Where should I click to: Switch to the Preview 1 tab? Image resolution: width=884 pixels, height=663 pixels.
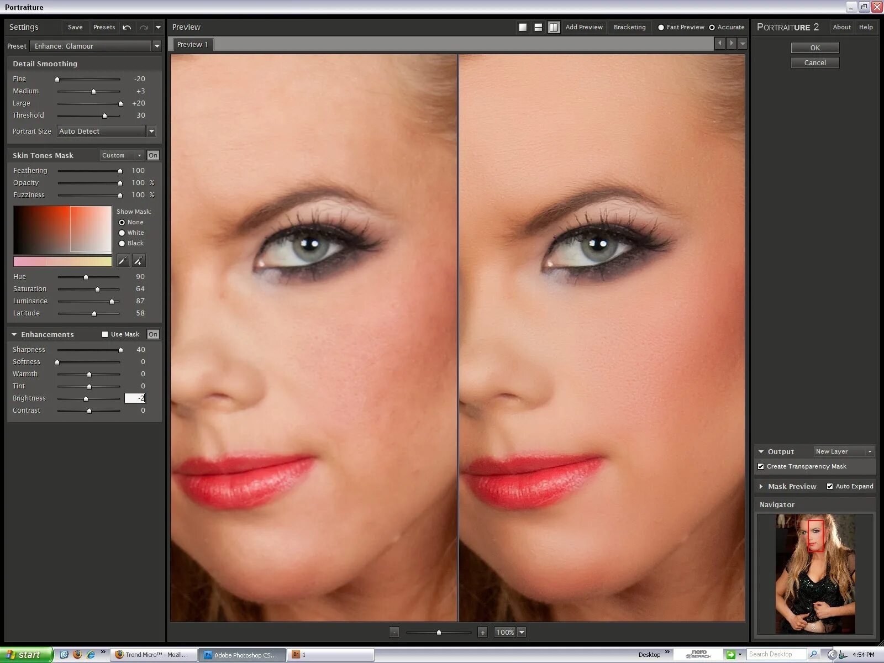pyautogui.click(x=193, y=44)
